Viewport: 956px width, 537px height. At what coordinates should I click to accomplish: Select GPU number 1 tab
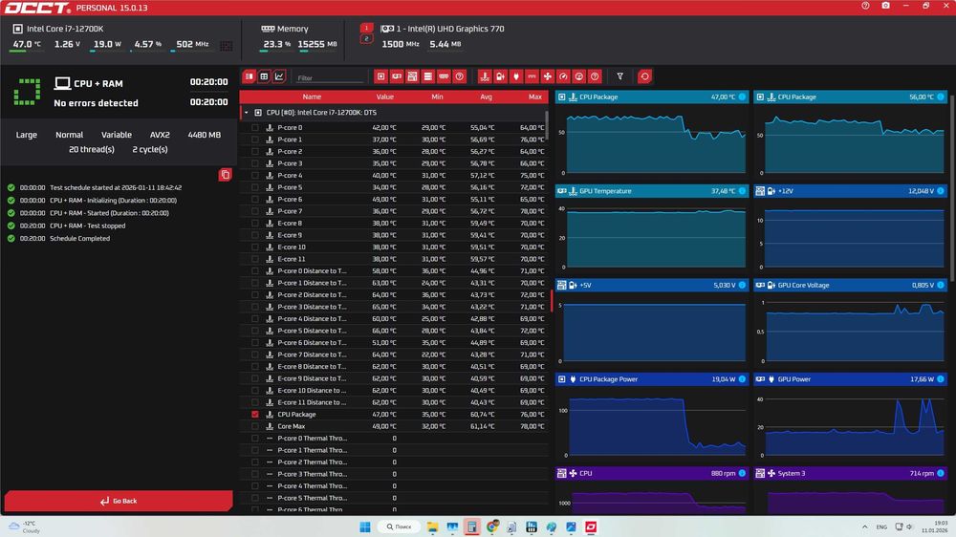[366, 28]
